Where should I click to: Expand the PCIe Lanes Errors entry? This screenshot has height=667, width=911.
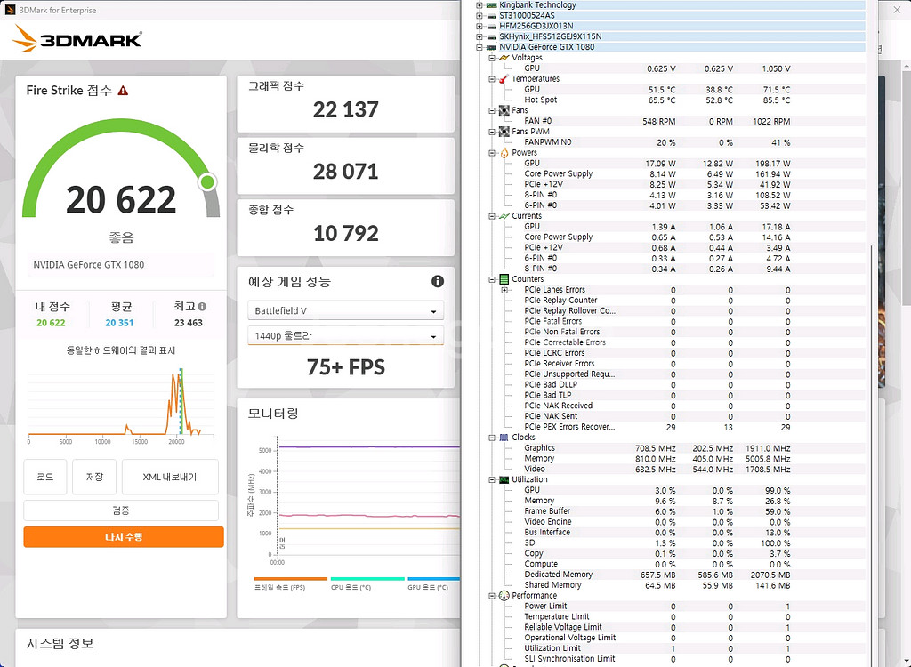[504, 290]
